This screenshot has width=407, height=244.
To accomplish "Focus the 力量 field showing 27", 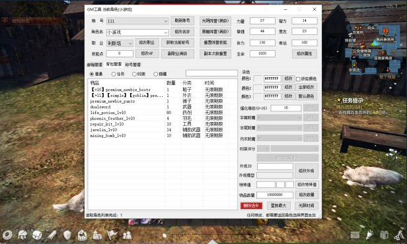I will click(x=262, y=20).
